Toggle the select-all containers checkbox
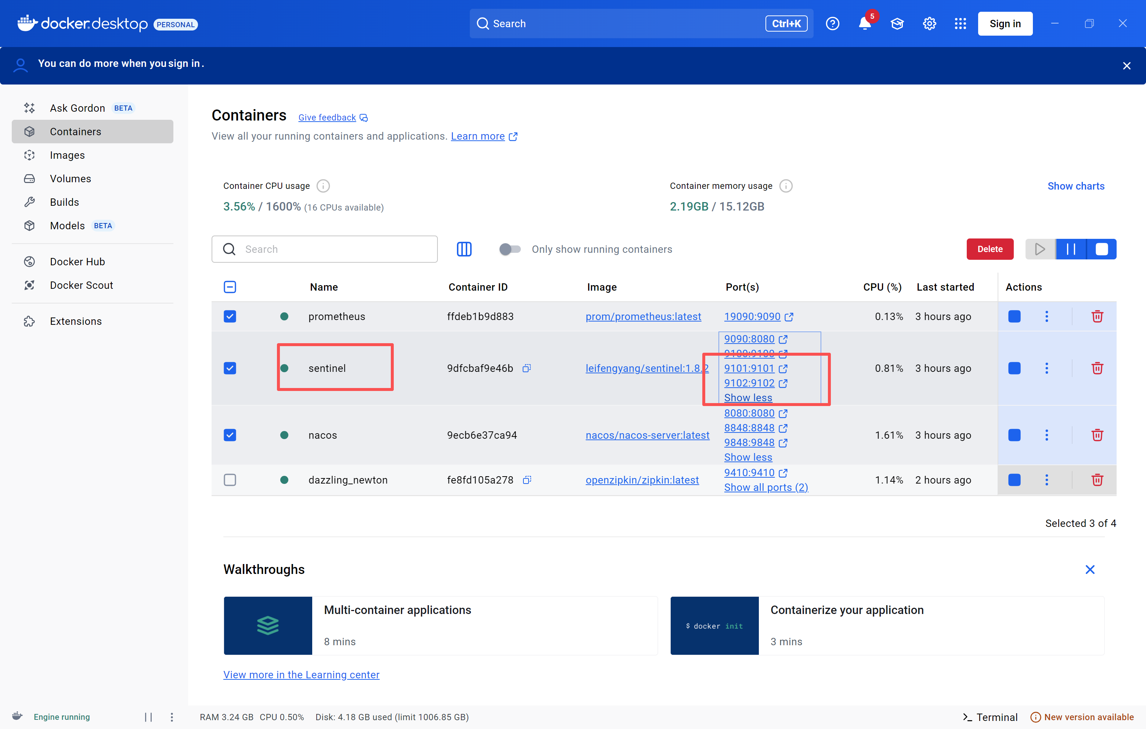 coord(230,287)
